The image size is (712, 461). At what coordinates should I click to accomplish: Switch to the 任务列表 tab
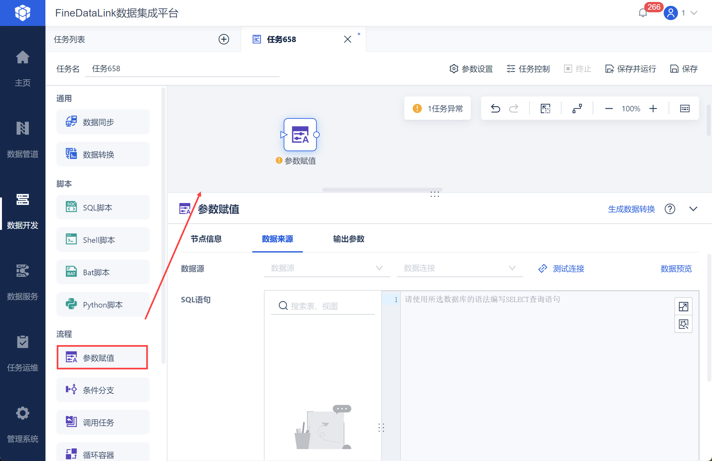click(x=69, y=39)
